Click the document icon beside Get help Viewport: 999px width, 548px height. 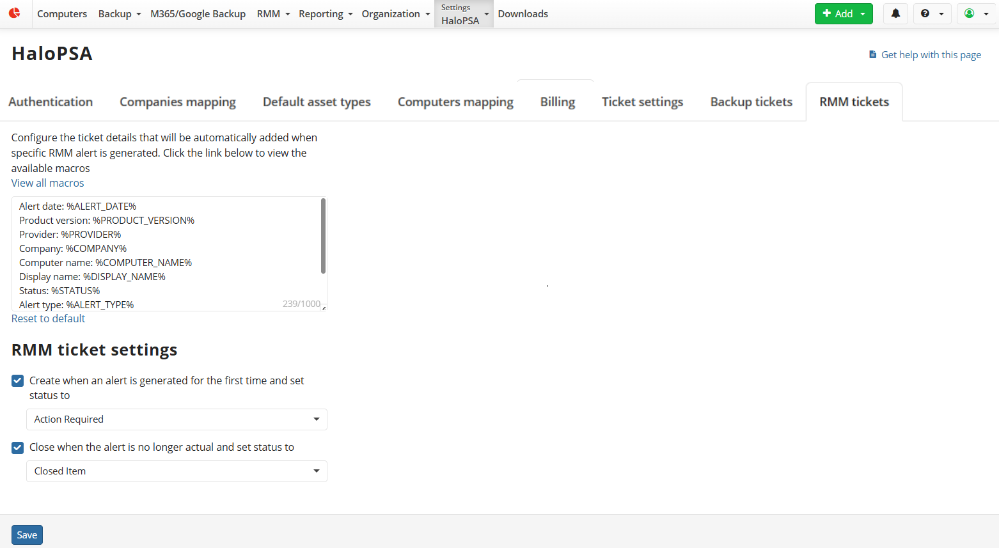pyautogui.click(x=872, y=55)
